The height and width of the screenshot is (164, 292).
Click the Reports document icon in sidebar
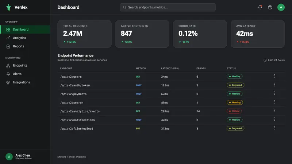(8, 47)
